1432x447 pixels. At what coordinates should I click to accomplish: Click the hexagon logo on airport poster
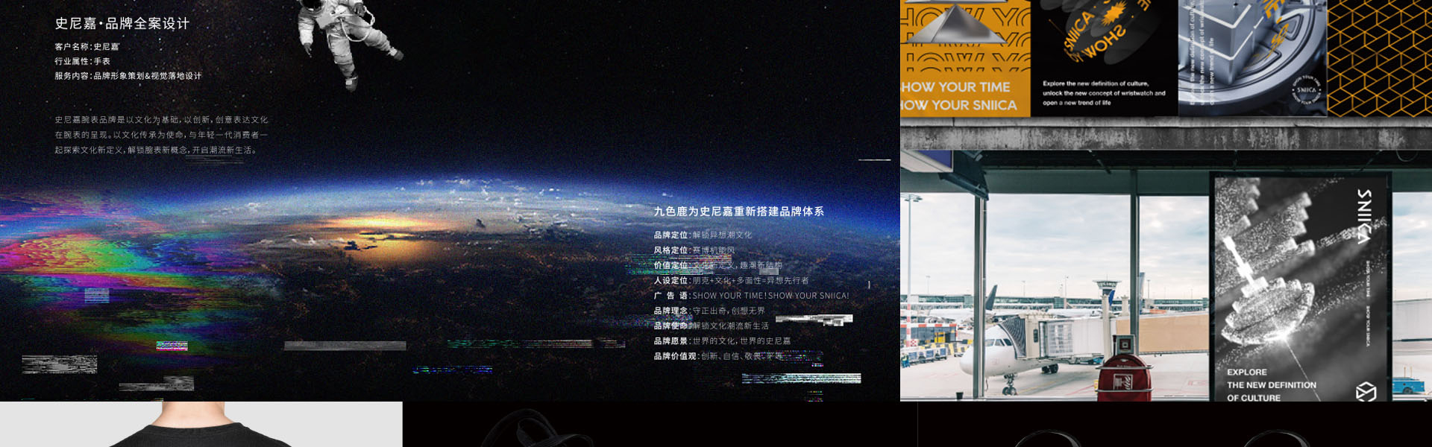click(1366, 391)
